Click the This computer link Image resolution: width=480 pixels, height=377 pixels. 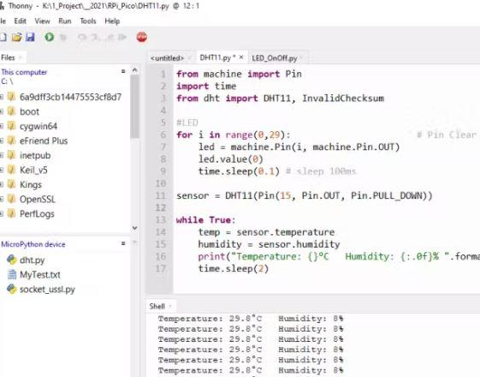[x=24, y=72]
